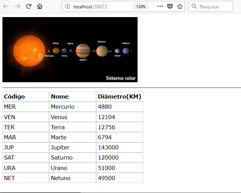Select the MAR code cell

click(26, 137)
